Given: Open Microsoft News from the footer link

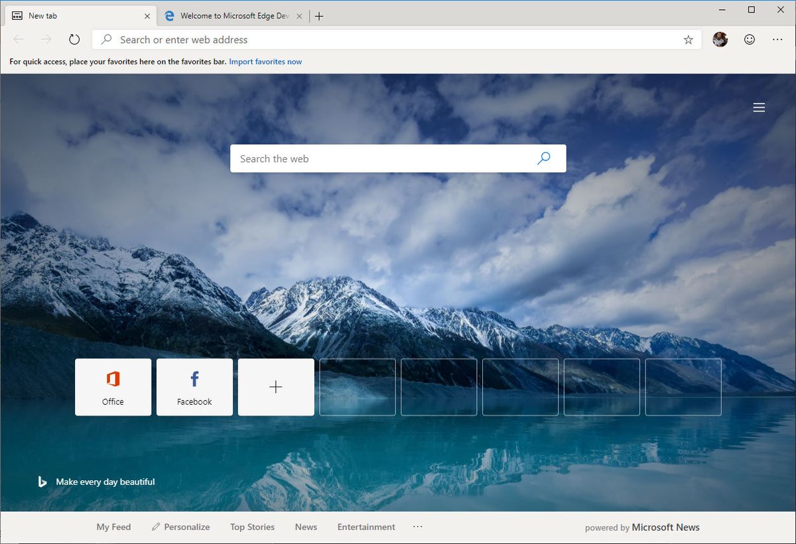Looking at the screenshot, I should click(x=665, y=527).
